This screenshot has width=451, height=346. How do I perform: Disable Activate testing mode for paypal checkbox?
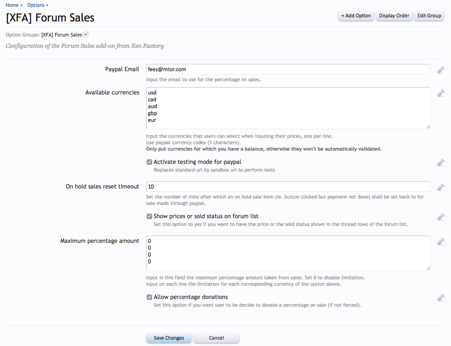pyautogui.click(x=149, y=162)
